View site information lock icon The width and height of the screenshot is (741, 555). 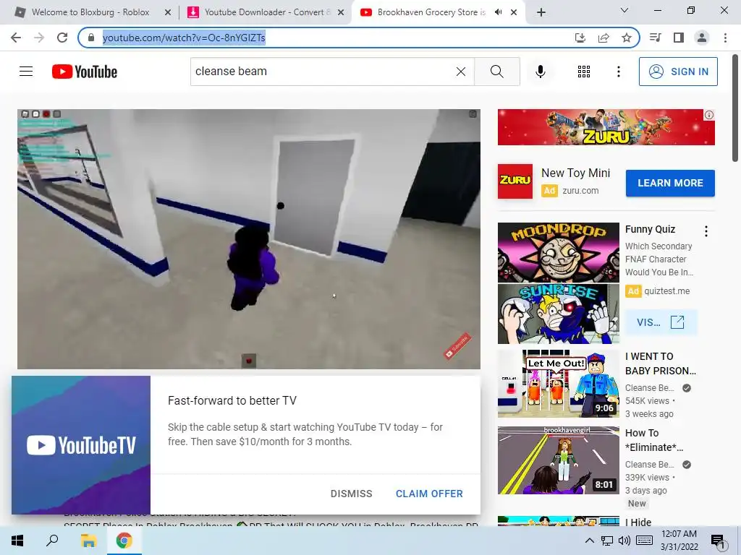[x=91, y=38]
